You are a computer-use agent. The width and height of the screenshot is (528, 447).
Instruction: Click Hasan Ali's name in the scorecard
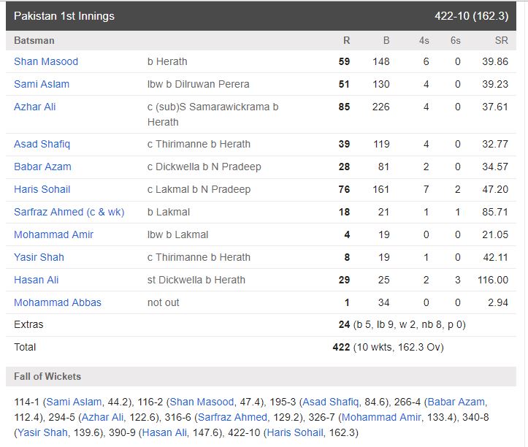click(37, 280)
